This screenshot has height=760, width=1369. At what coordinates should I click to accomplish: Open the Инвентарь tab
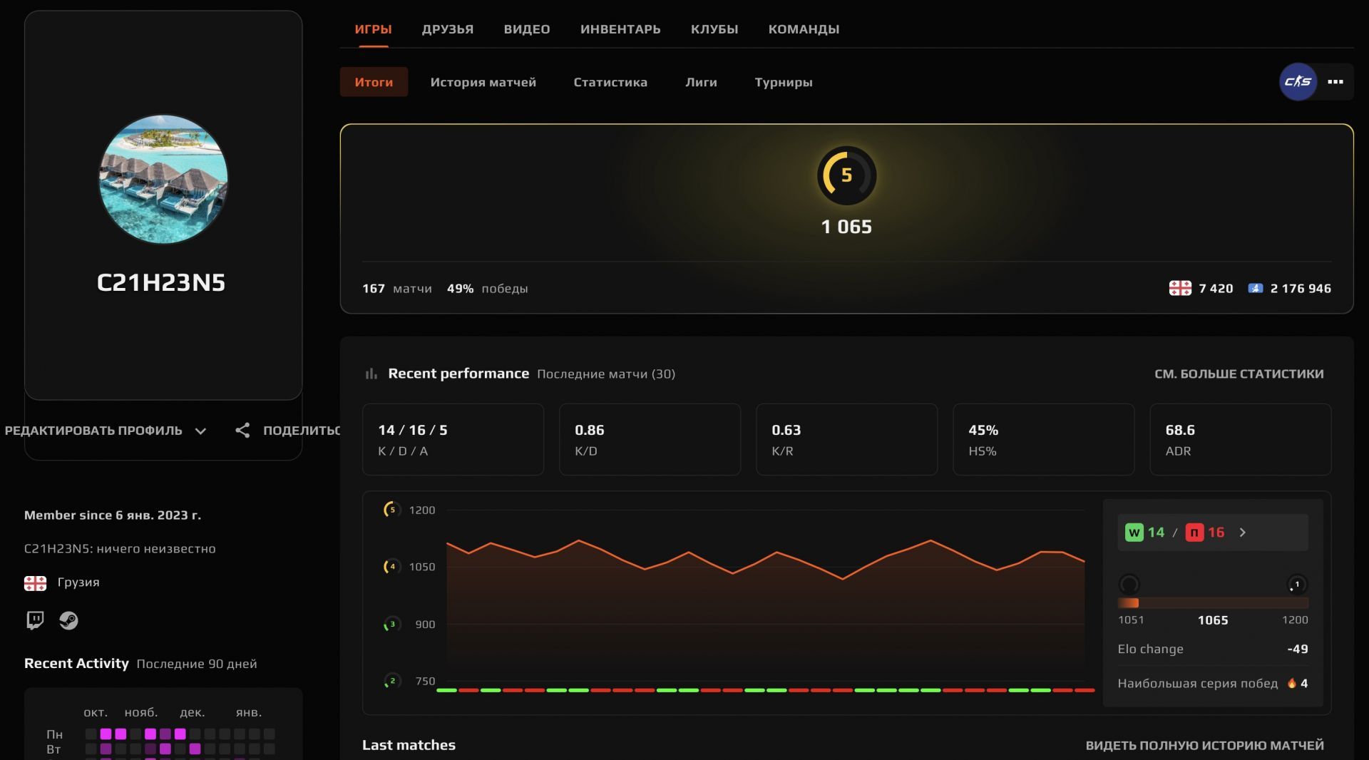pos(620,29)
